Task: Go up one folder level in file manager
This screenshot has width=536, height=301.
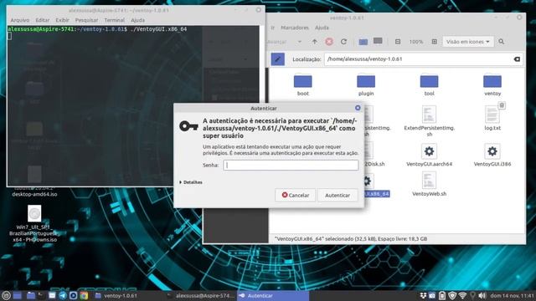Action: pyautogui.click(x=315, y=42)
